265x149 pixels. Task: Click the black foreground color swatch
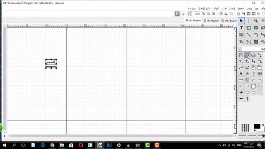[x=257, y=126]
